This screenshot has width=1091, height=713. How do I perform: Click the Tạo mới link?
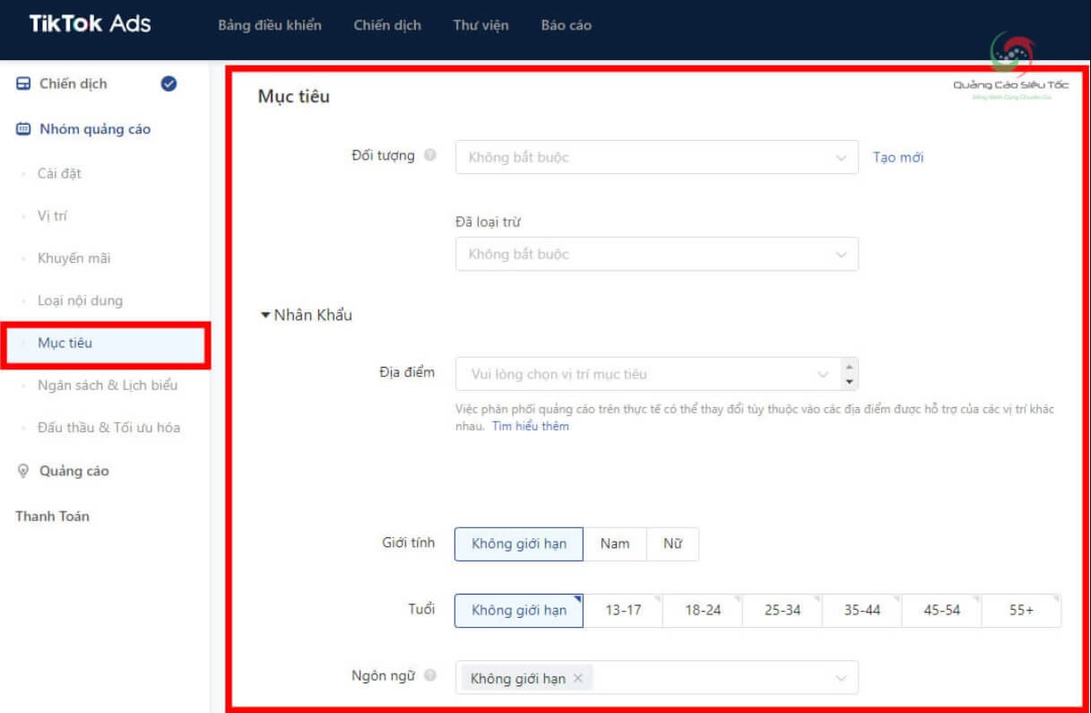tap(897, 157)
